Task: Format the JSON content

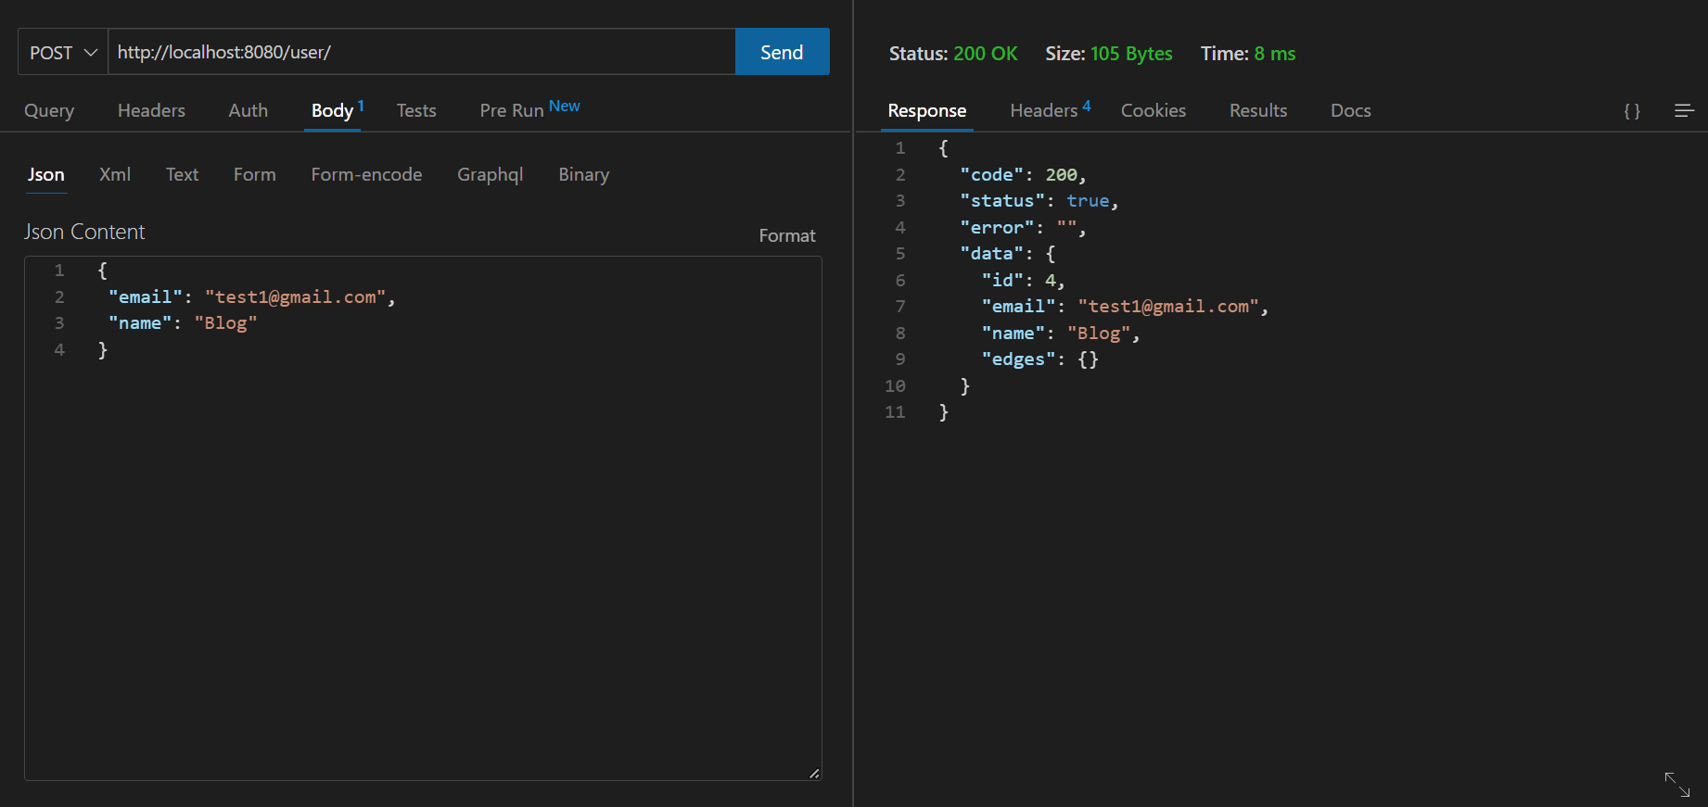Action: tap(787, 235)
